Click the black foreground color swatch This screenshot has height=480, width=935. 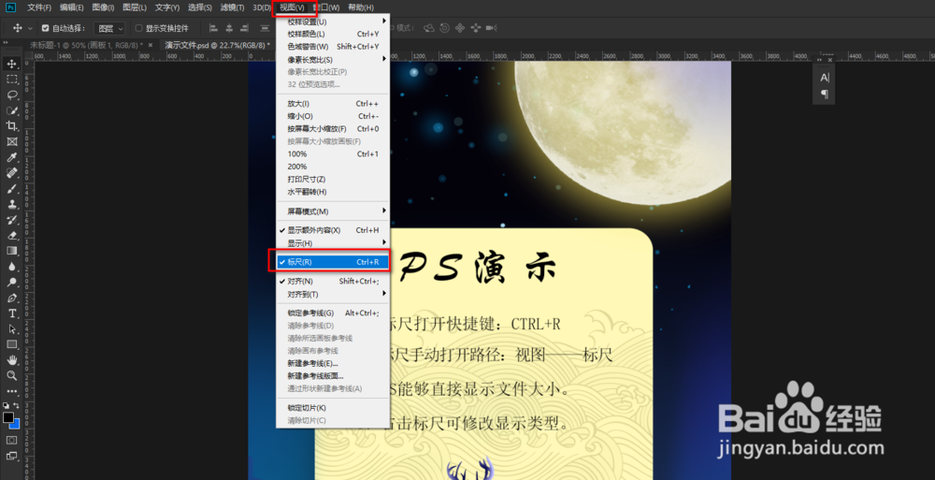tap(7, 416)
